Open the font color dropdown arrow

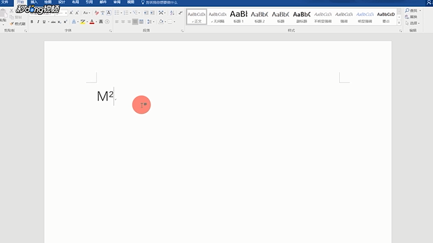pyautogui.click(x=96, y=22)
